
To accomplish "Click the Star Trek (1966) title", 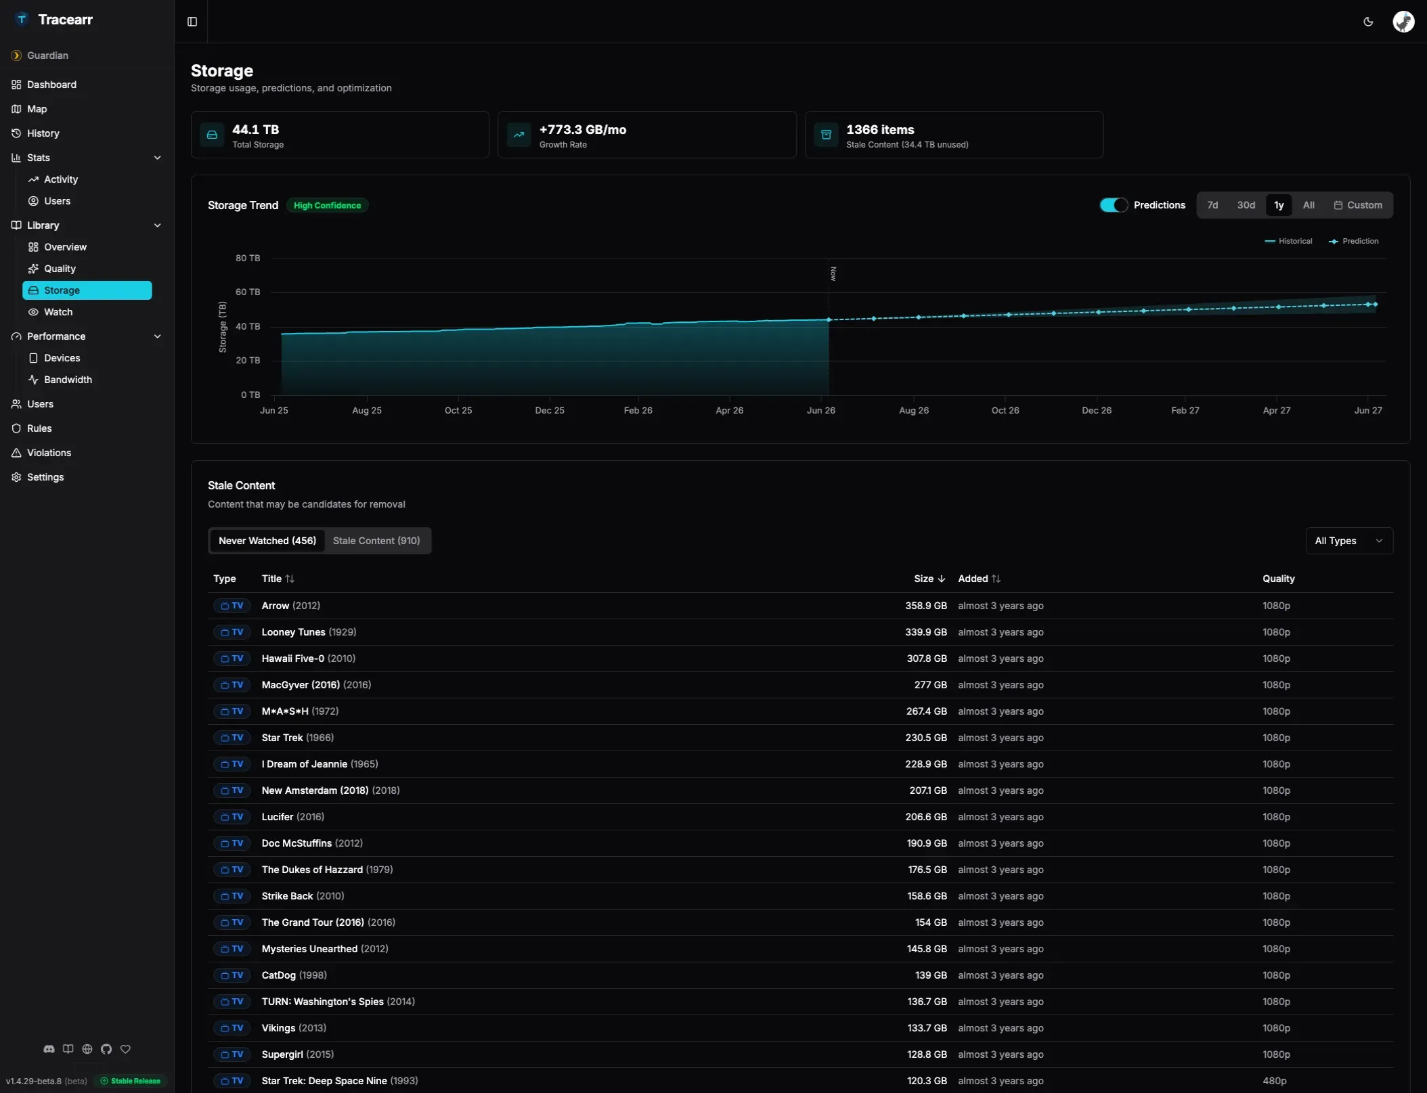I will [x=298, y=738].
